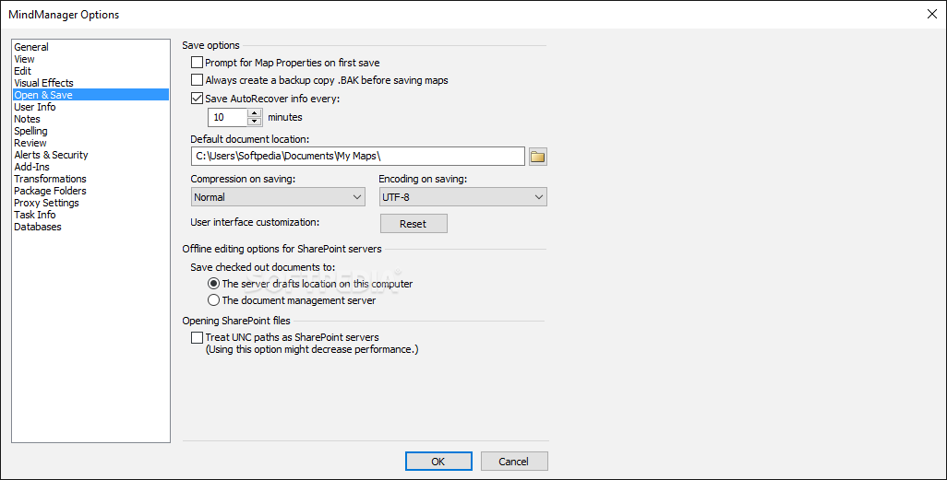This screenshot has width=947, height=480.
Task: Open the General options category
Action: point(31,47)
